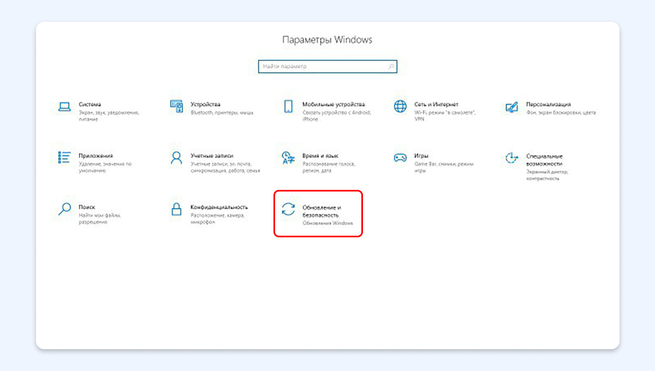Open Приложения using its list icon
Image resolution: width=655 pixels, height=371 pixels.
pyautogui.click(x=64, y=158)
